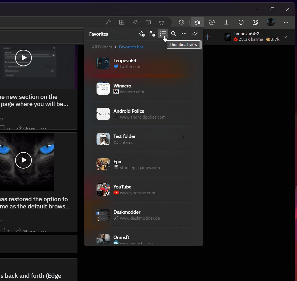This screenshot has height=281, width=297.
Task: Open YouTube favorite
Action: pyautogui.click(x=142, y=190)
